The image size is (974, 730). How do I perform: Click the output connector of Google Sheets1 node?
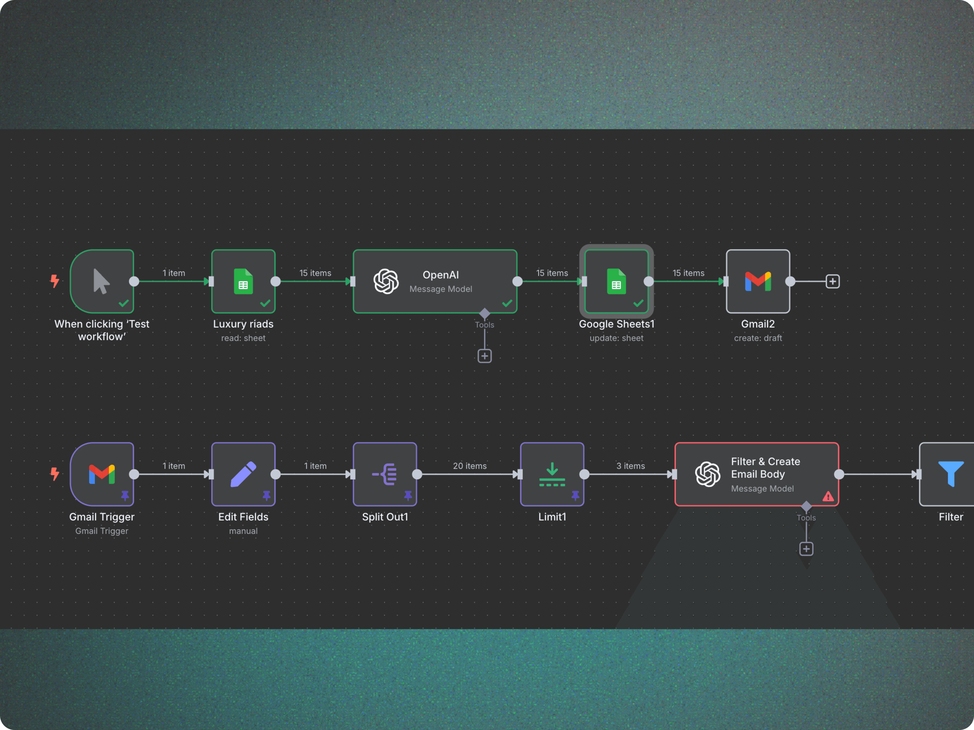pos(649,281)
